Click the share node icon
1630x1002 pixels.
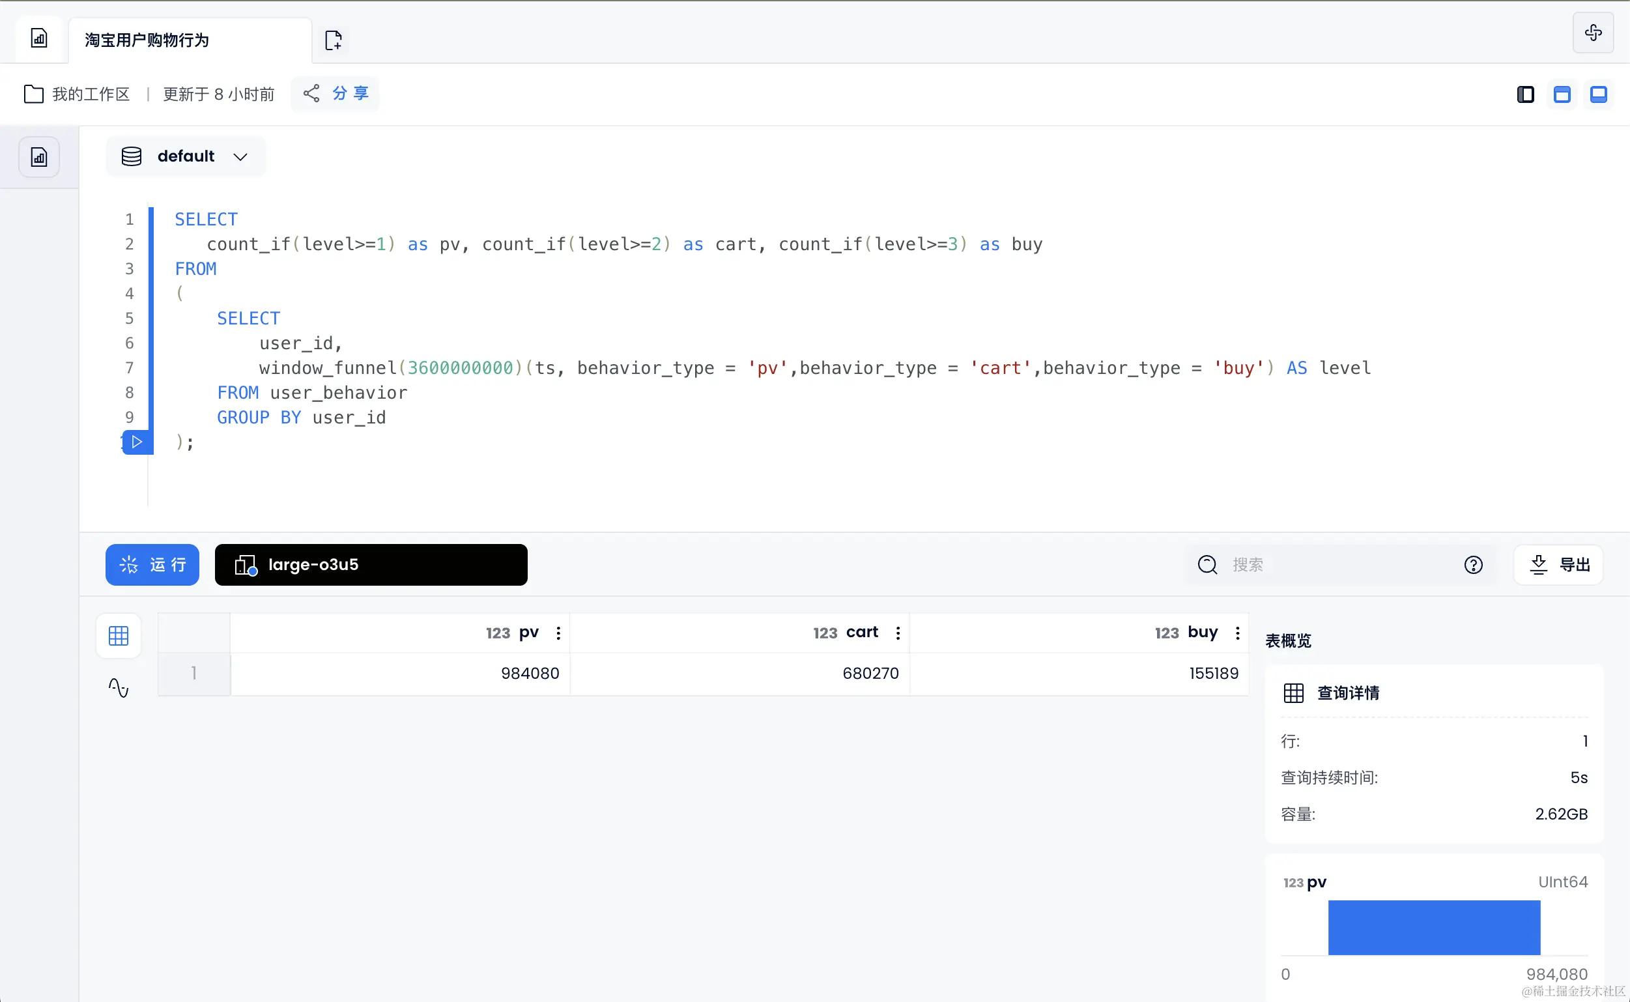(311, 93)
